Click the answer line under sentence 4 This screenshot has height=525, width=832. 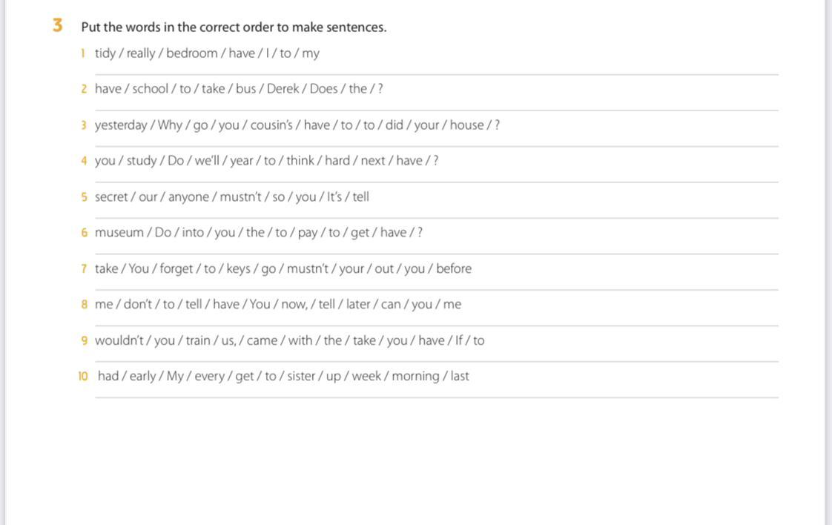(x=437, y=182)
